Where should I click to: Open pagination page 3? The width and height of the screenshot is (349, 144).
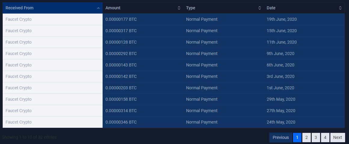316,138
